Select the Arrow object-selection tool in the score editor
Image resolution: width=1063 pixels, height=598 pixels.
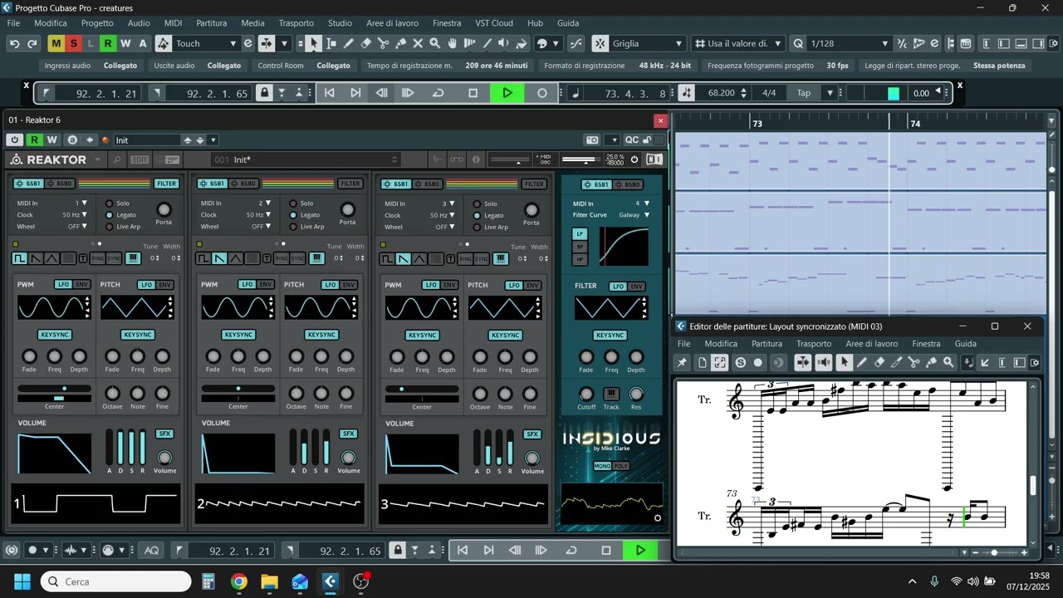pyautogui.click(x=845, y=362)
